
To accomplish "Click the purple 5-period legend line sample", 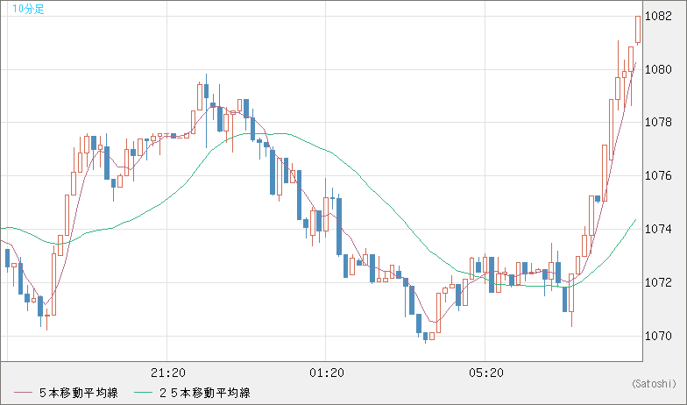I will pos(23,393).
